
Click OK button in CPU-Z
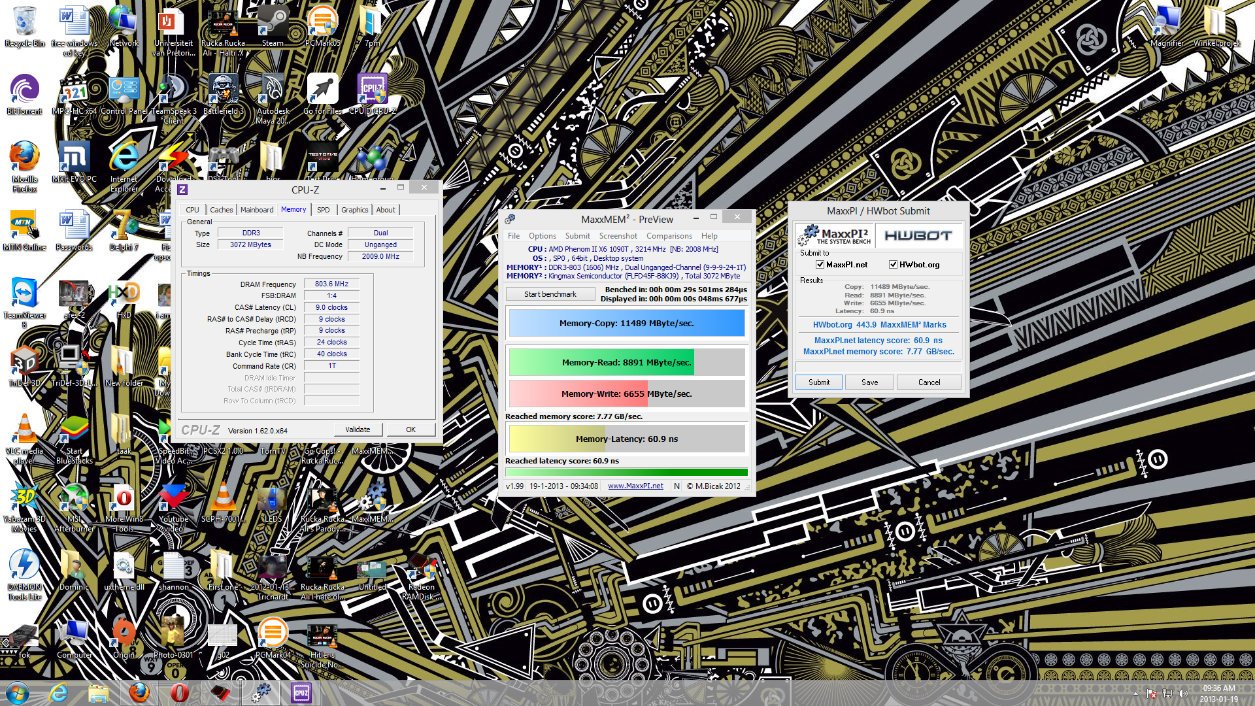click(410, 429)
